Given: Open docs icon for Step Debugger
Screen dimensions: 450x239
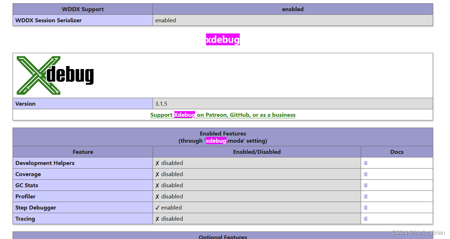Looking at the screenshot, I should [366, 208].
